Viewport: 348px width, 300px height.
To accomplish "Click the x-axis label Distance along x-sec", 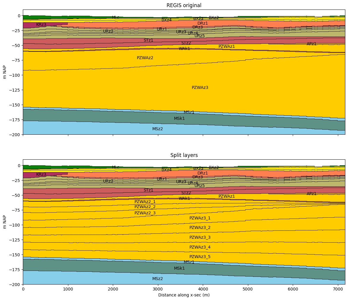I will point(184,295).
